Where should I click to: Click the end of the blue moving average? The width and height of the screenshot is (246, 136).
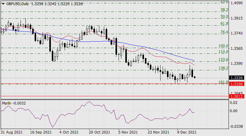click(x=195, y=61)
